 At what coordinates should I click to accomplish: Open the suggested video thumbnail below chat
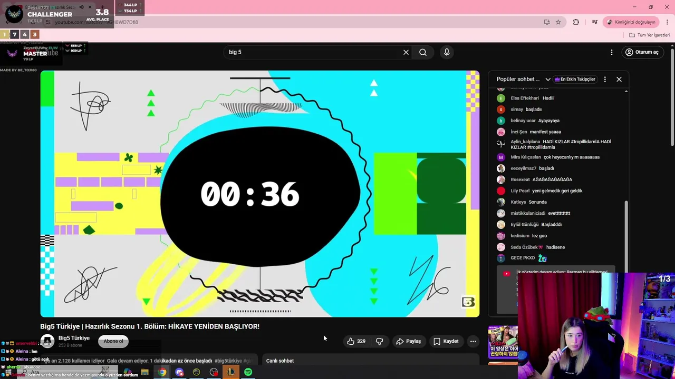coord(503,343)
